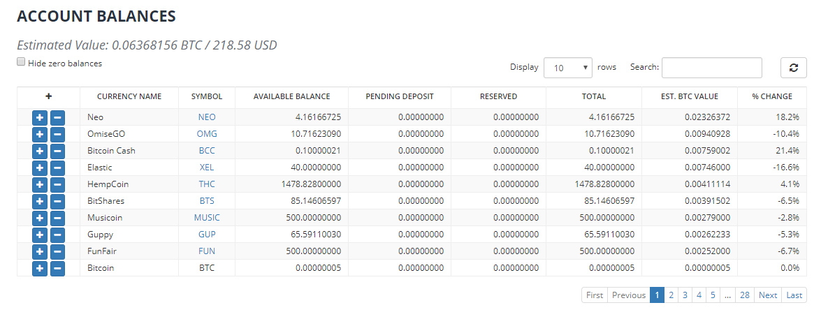Click the Estimated Value text
The height and width of the screenshot is (326, 828).
tap(147, 45)
